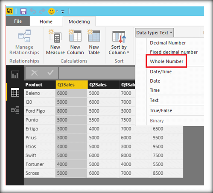This screenshot has width=213, height=193.
Task: Select the Modeling tab
Action: tap(79, 21)
